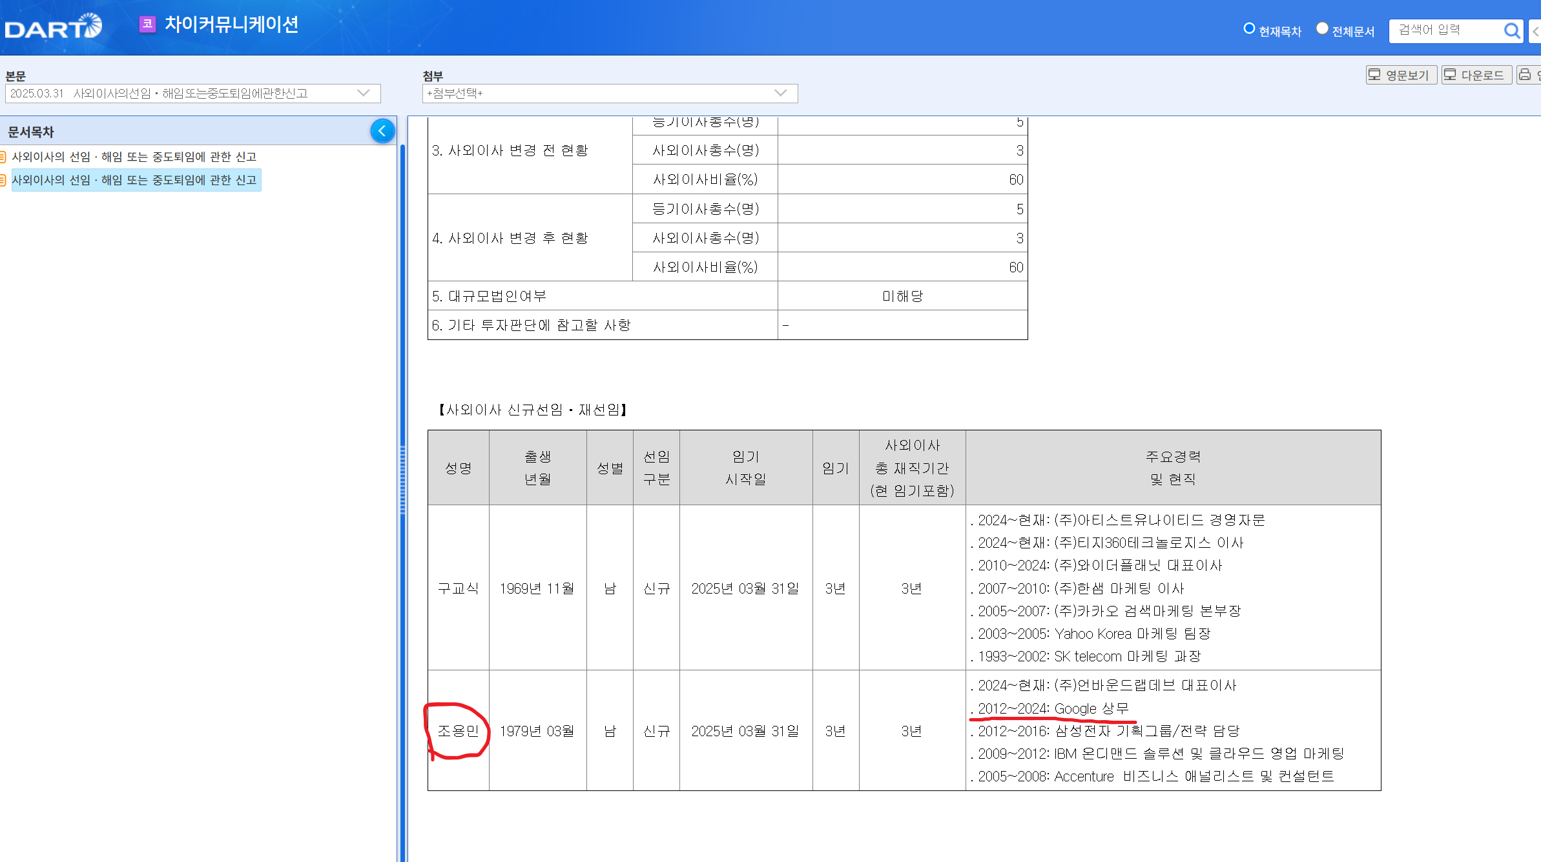
Task: Click the previous-result arrow beside the search box
Action: click(x=1535, y=31)
